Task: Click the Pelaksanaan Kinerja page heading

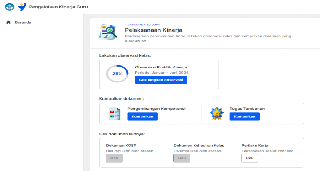Action: tap(154, 30)
